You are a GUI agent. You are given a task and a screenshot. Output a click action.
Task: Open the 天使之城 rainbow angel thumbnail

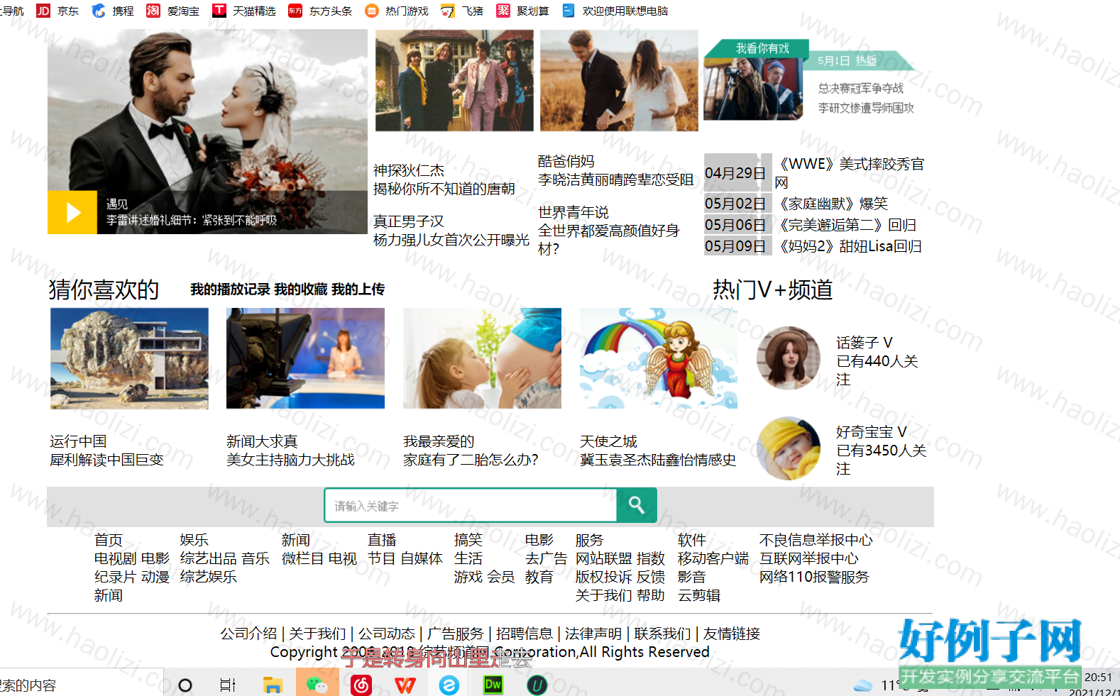(x=659, y=358)
